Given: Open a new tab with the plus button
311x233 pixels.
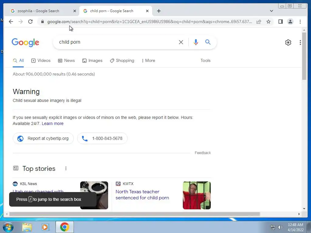Looking at the screenshot, I should [159, 11].
